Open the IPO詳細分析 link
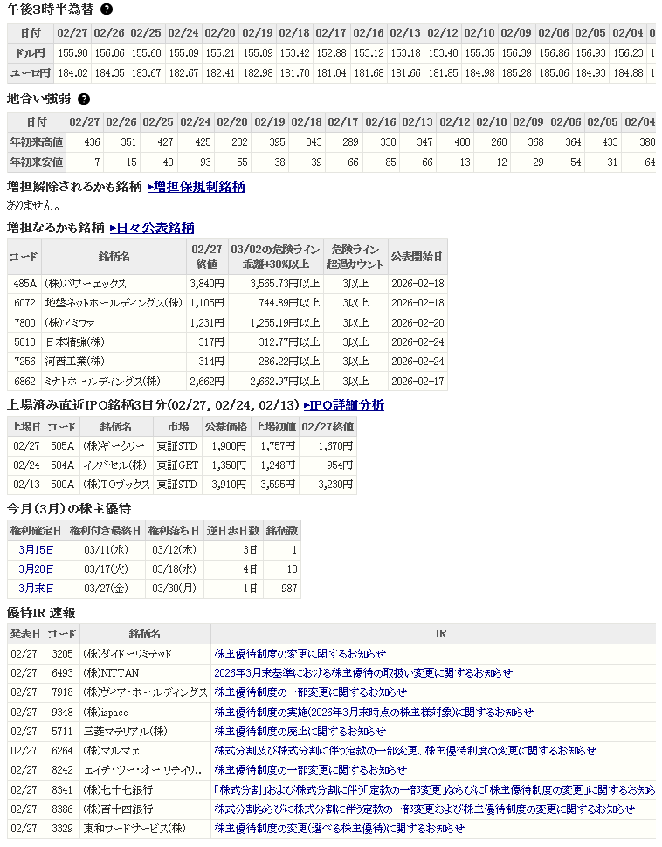This screenshot has width=662, height=847. point(347,405)
